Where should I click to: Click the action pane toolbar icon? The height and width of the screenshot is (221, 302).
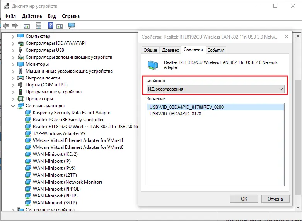pyautogui.click(x=60, y=25)
